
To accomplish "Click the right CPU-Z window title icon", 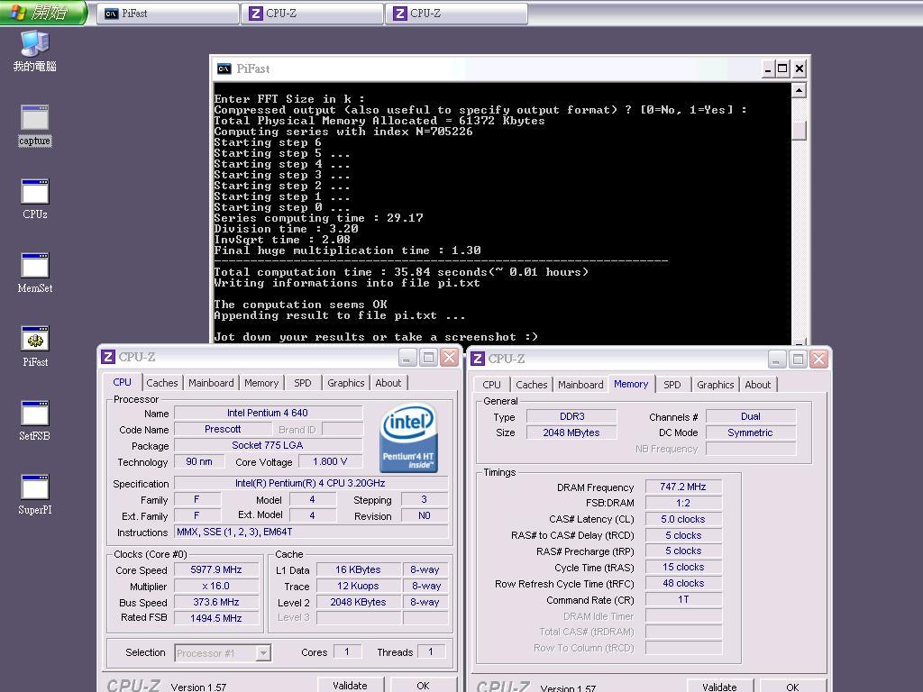I will 478,359.
